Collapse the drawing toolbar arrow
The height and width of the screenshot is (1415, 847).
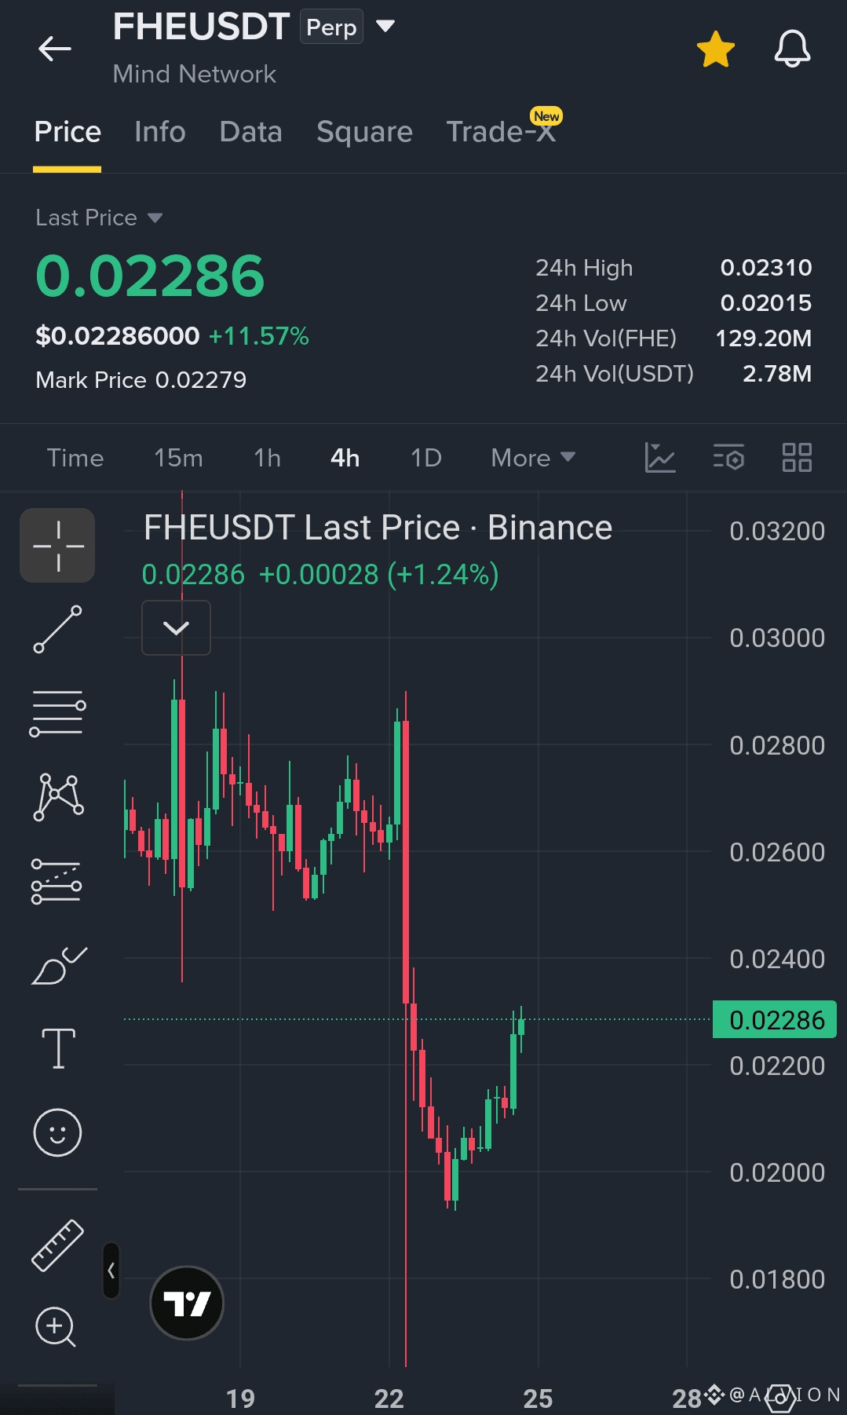click(111, 1271)
